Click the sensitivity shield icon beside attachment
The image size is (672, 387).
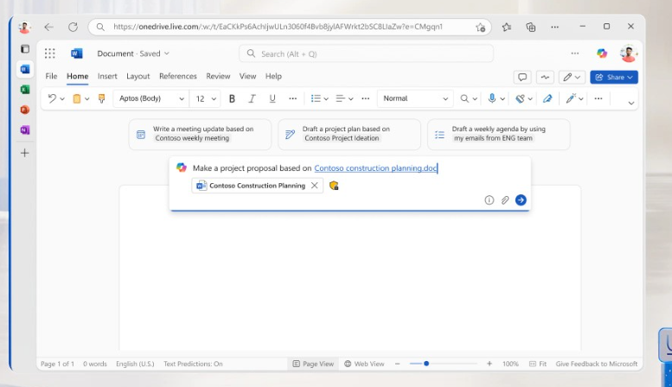click(334, 186)
